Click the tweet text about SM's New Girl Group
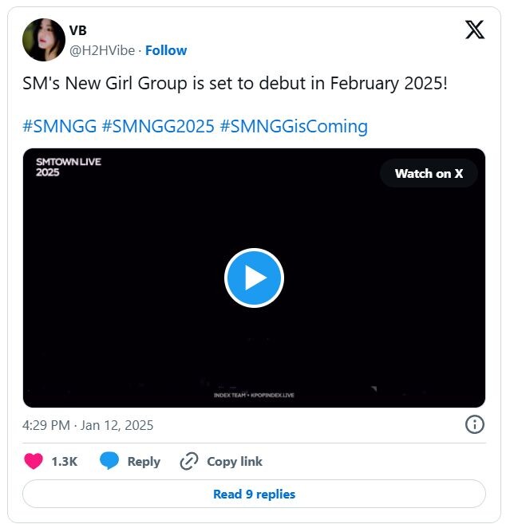The height and width of the screenshot is (532, 510). coord(235,84)
